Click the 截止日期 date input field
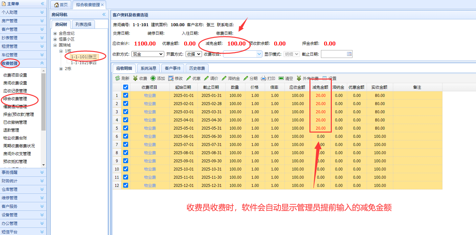 pos(334,54)
